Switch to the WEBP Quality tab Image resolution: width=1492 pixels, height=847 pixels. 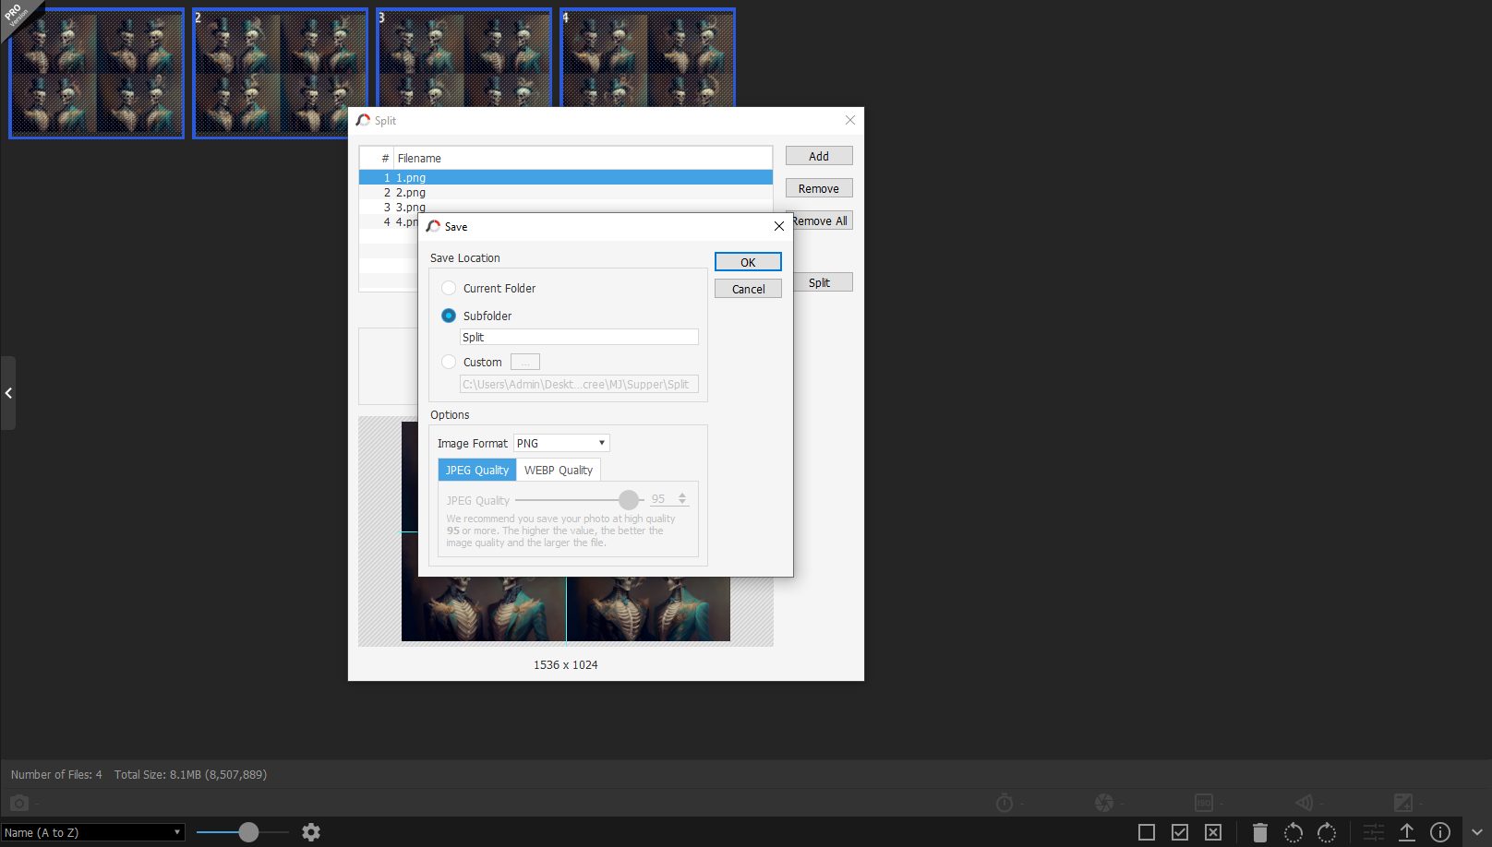coord(559,470)
